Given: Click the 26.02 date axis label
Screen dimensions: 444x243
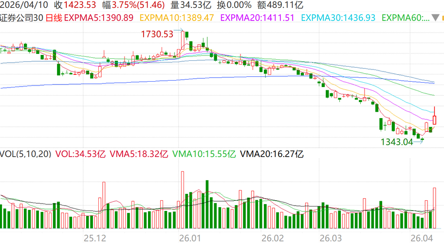Looking at the screenshot, I should tap(273, 238).
